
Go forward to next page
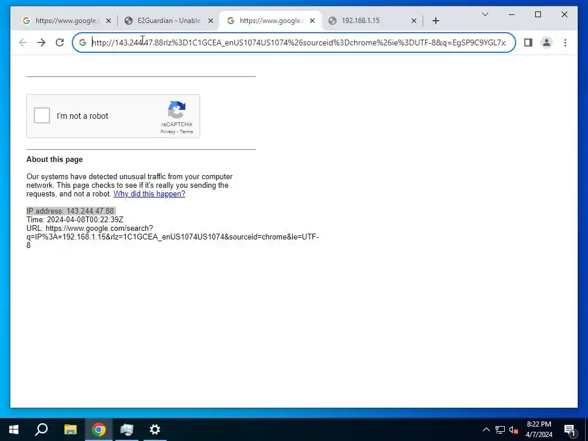[41, 42]
